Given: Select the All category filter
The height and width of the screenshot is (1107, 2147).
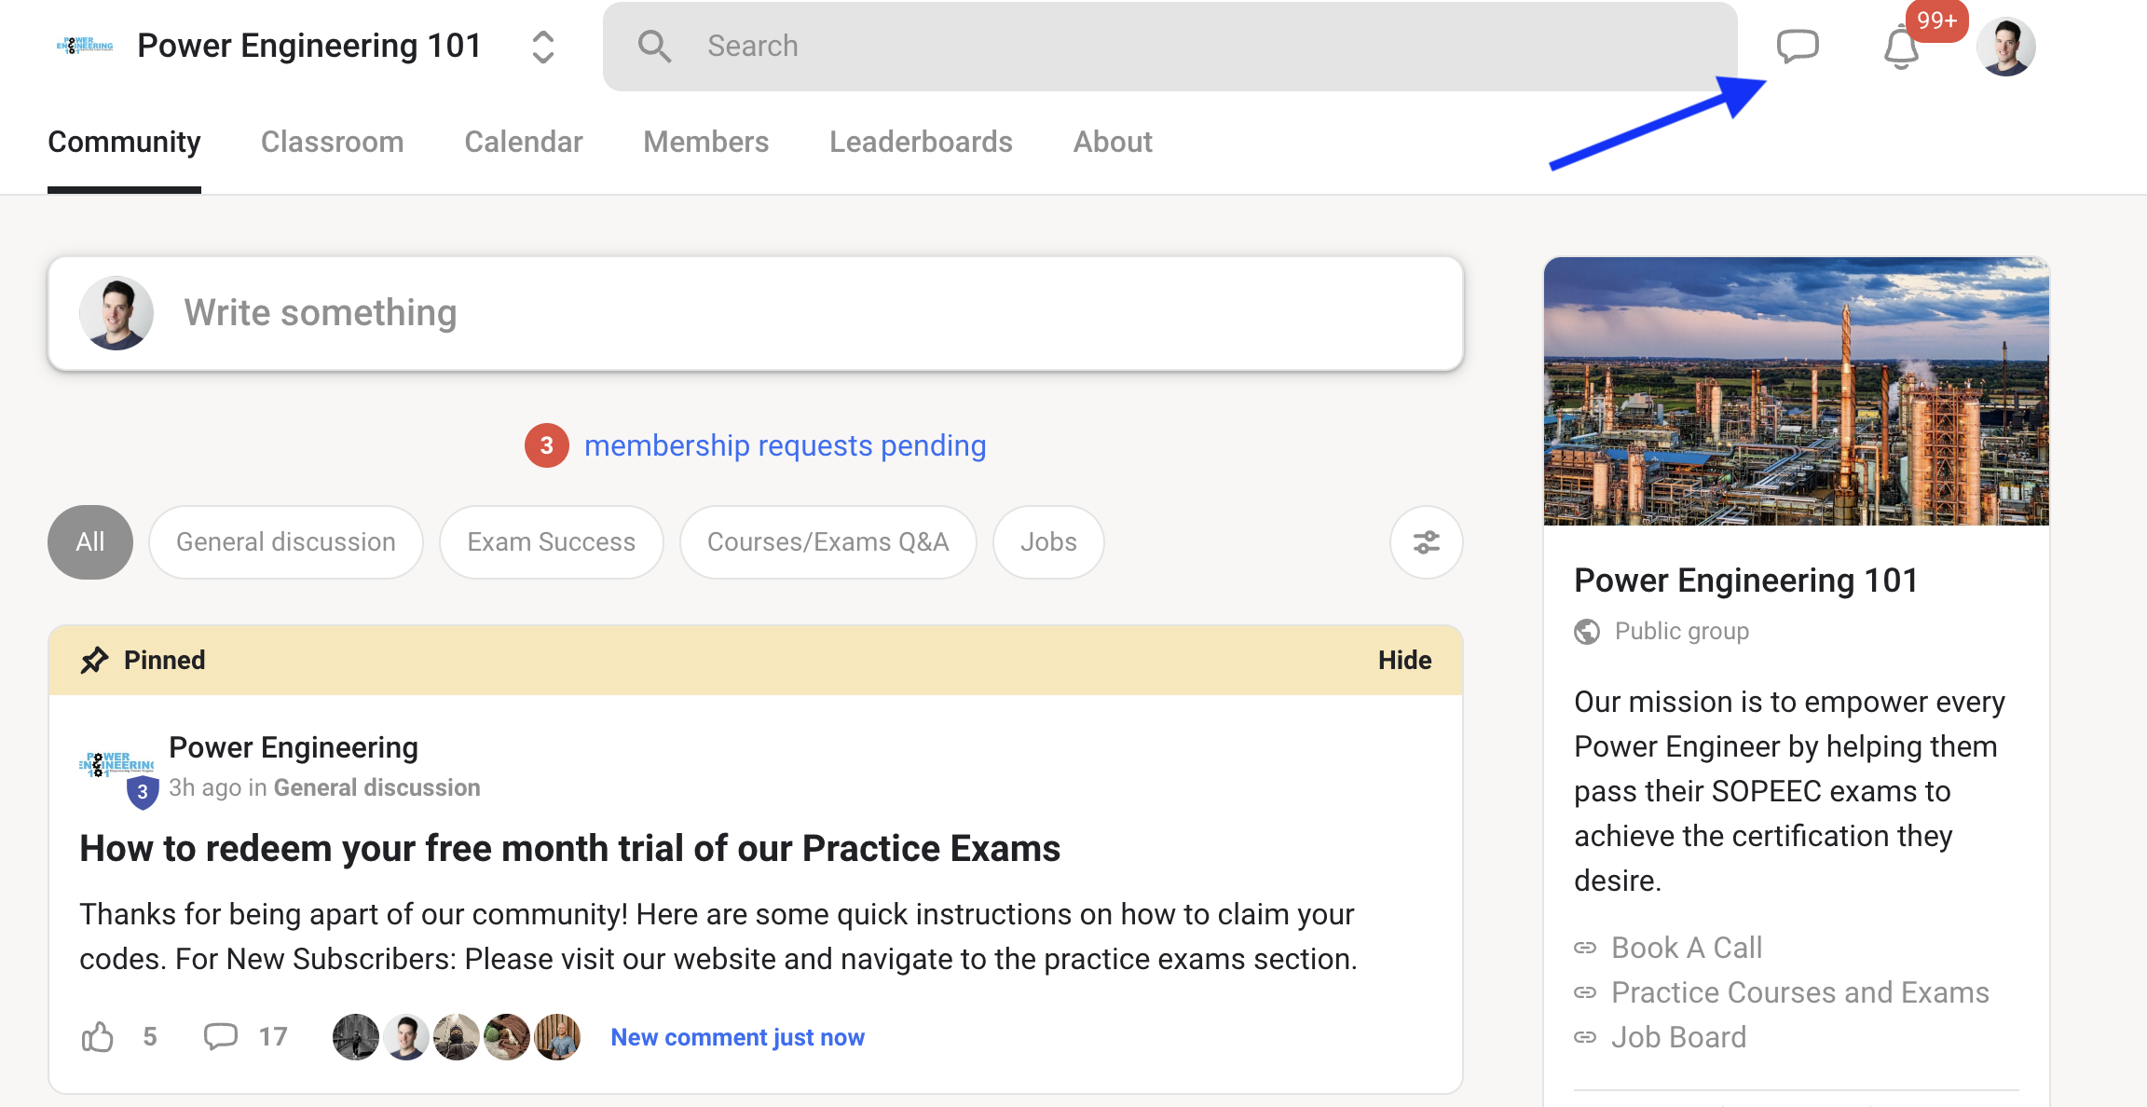Looking at the screenshot, I should [x=90, y=542].
